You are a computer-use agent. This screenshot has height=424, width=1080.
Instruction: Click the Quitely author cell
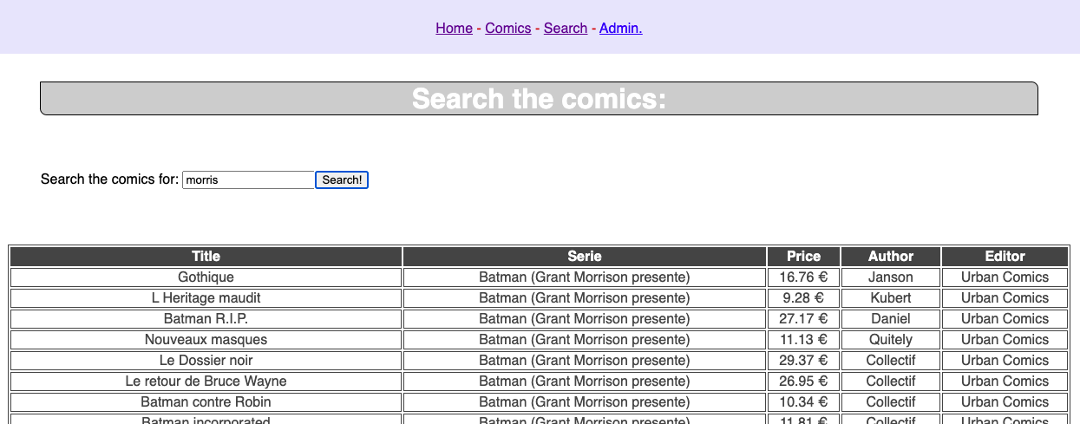click(891, 339)
